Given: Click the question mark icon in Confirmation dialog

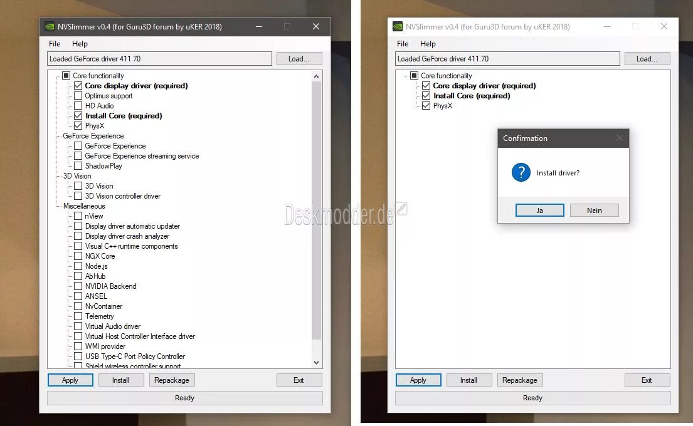Looking at the screenshot, I should pyautogui.click(x=521, y=173).
